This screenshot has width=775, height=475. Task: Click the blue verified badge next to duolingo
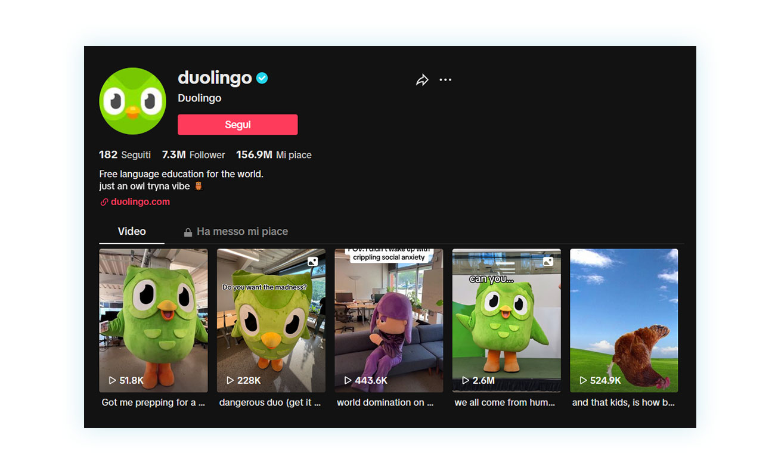click(x=262, y=78)
